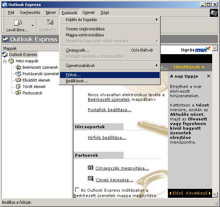This screenshot has height=207, width=220.
Task: Open the Súgó menu
Action: click(105, 12)
